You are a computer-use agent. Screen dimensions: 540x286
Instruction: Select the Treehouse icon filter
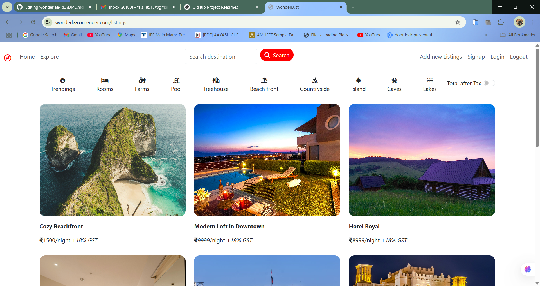point(216,80)
